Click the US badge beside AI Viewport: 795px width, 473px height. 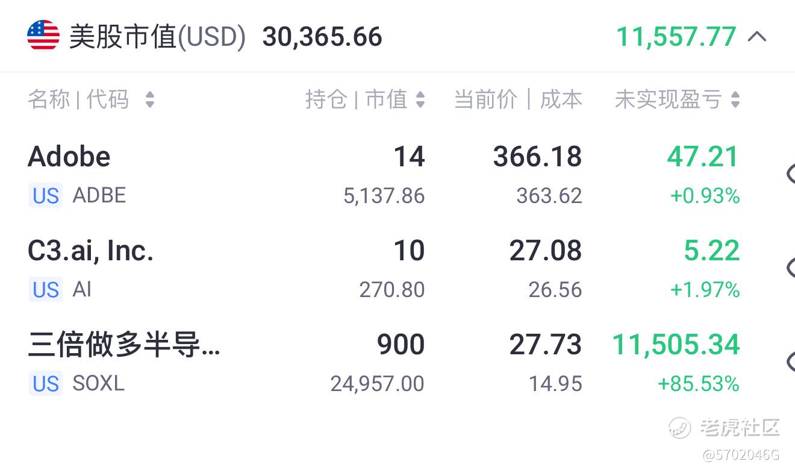click(x=46, y=290)
